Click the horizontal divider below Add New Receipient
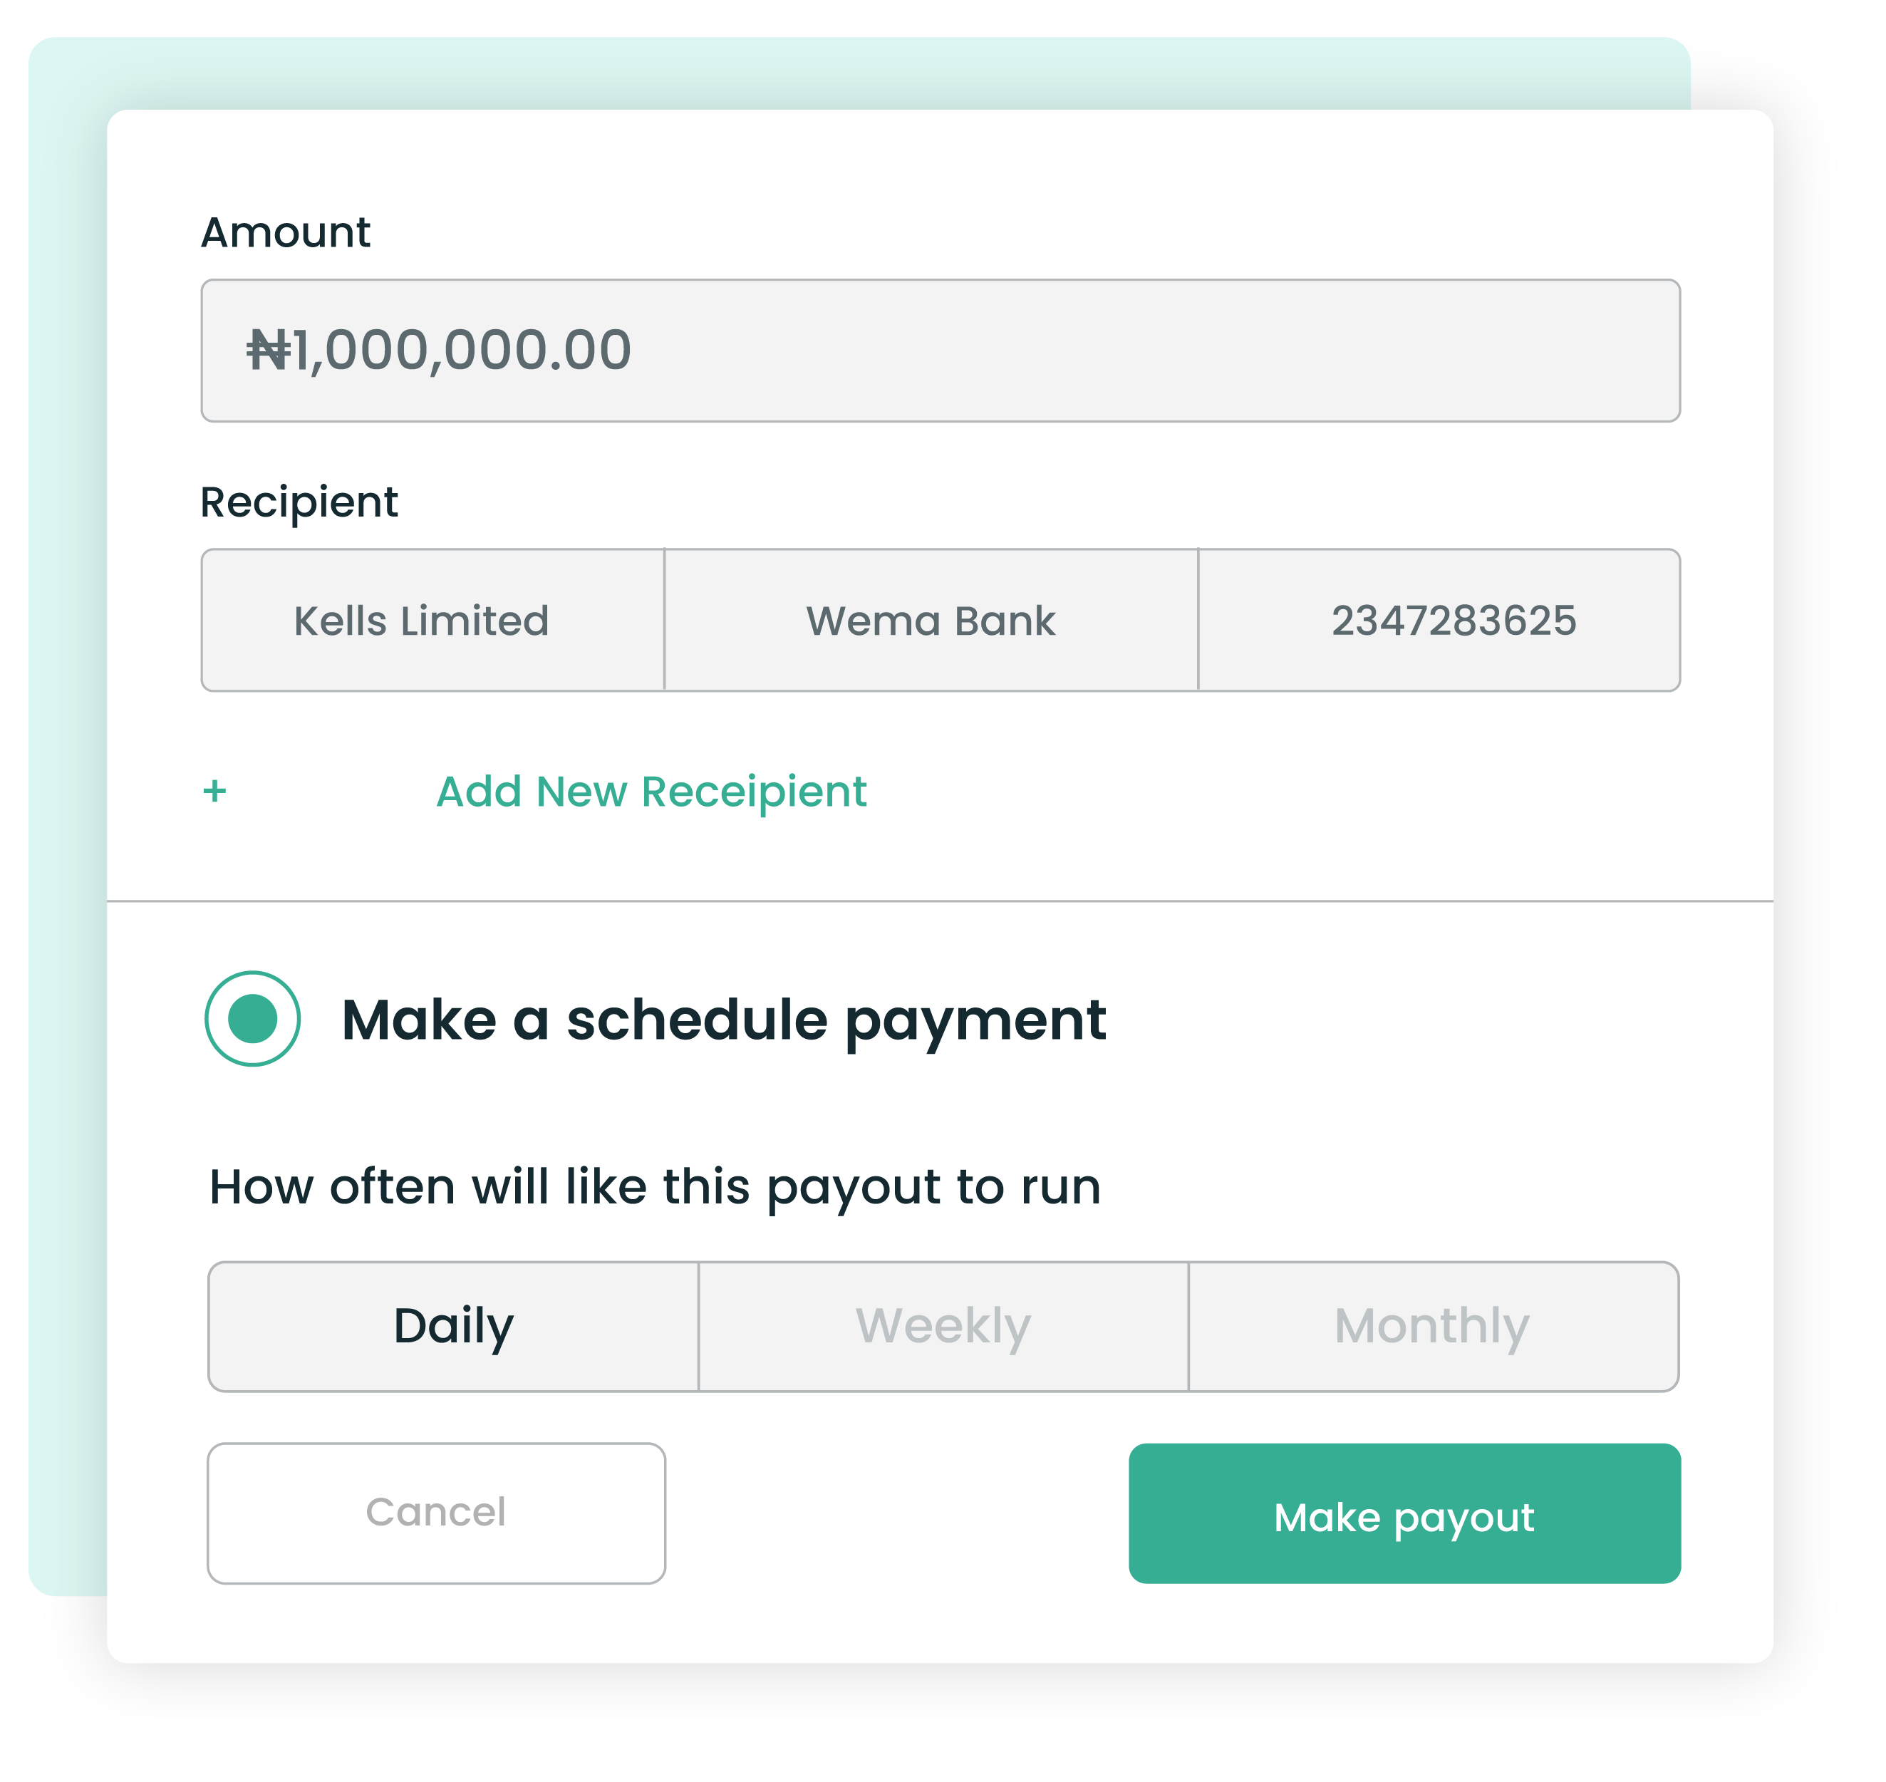The image size is (1886, 1782). (x=941, y=901)
